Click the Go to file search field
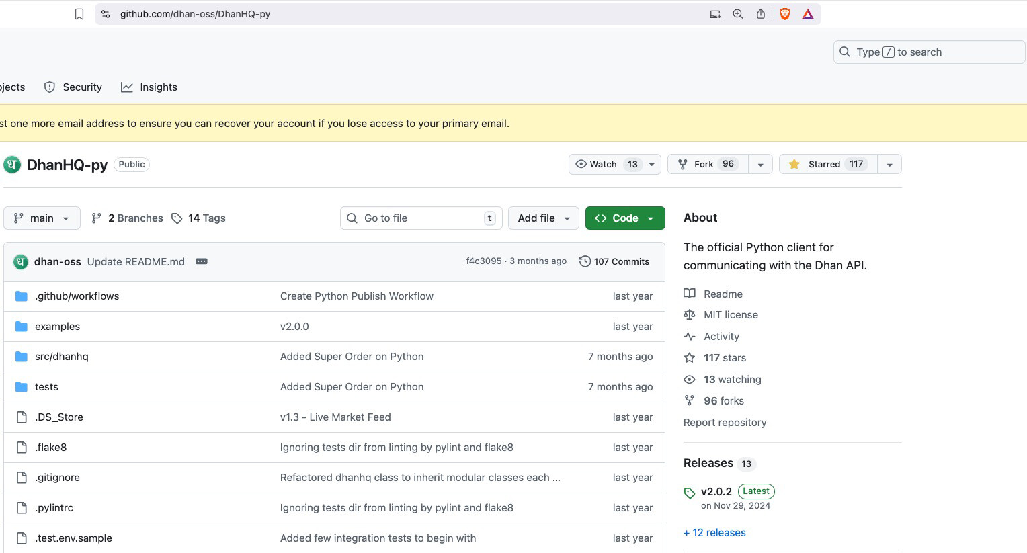 [x=421, y=218]
